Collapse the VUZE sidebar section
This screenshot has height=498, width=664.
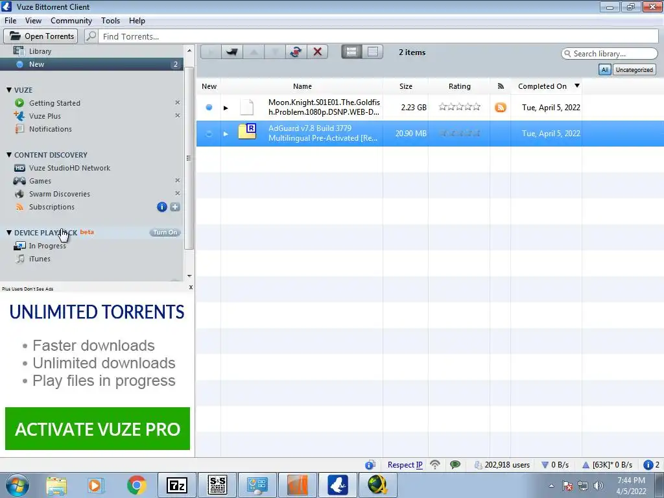click(9, 89)
